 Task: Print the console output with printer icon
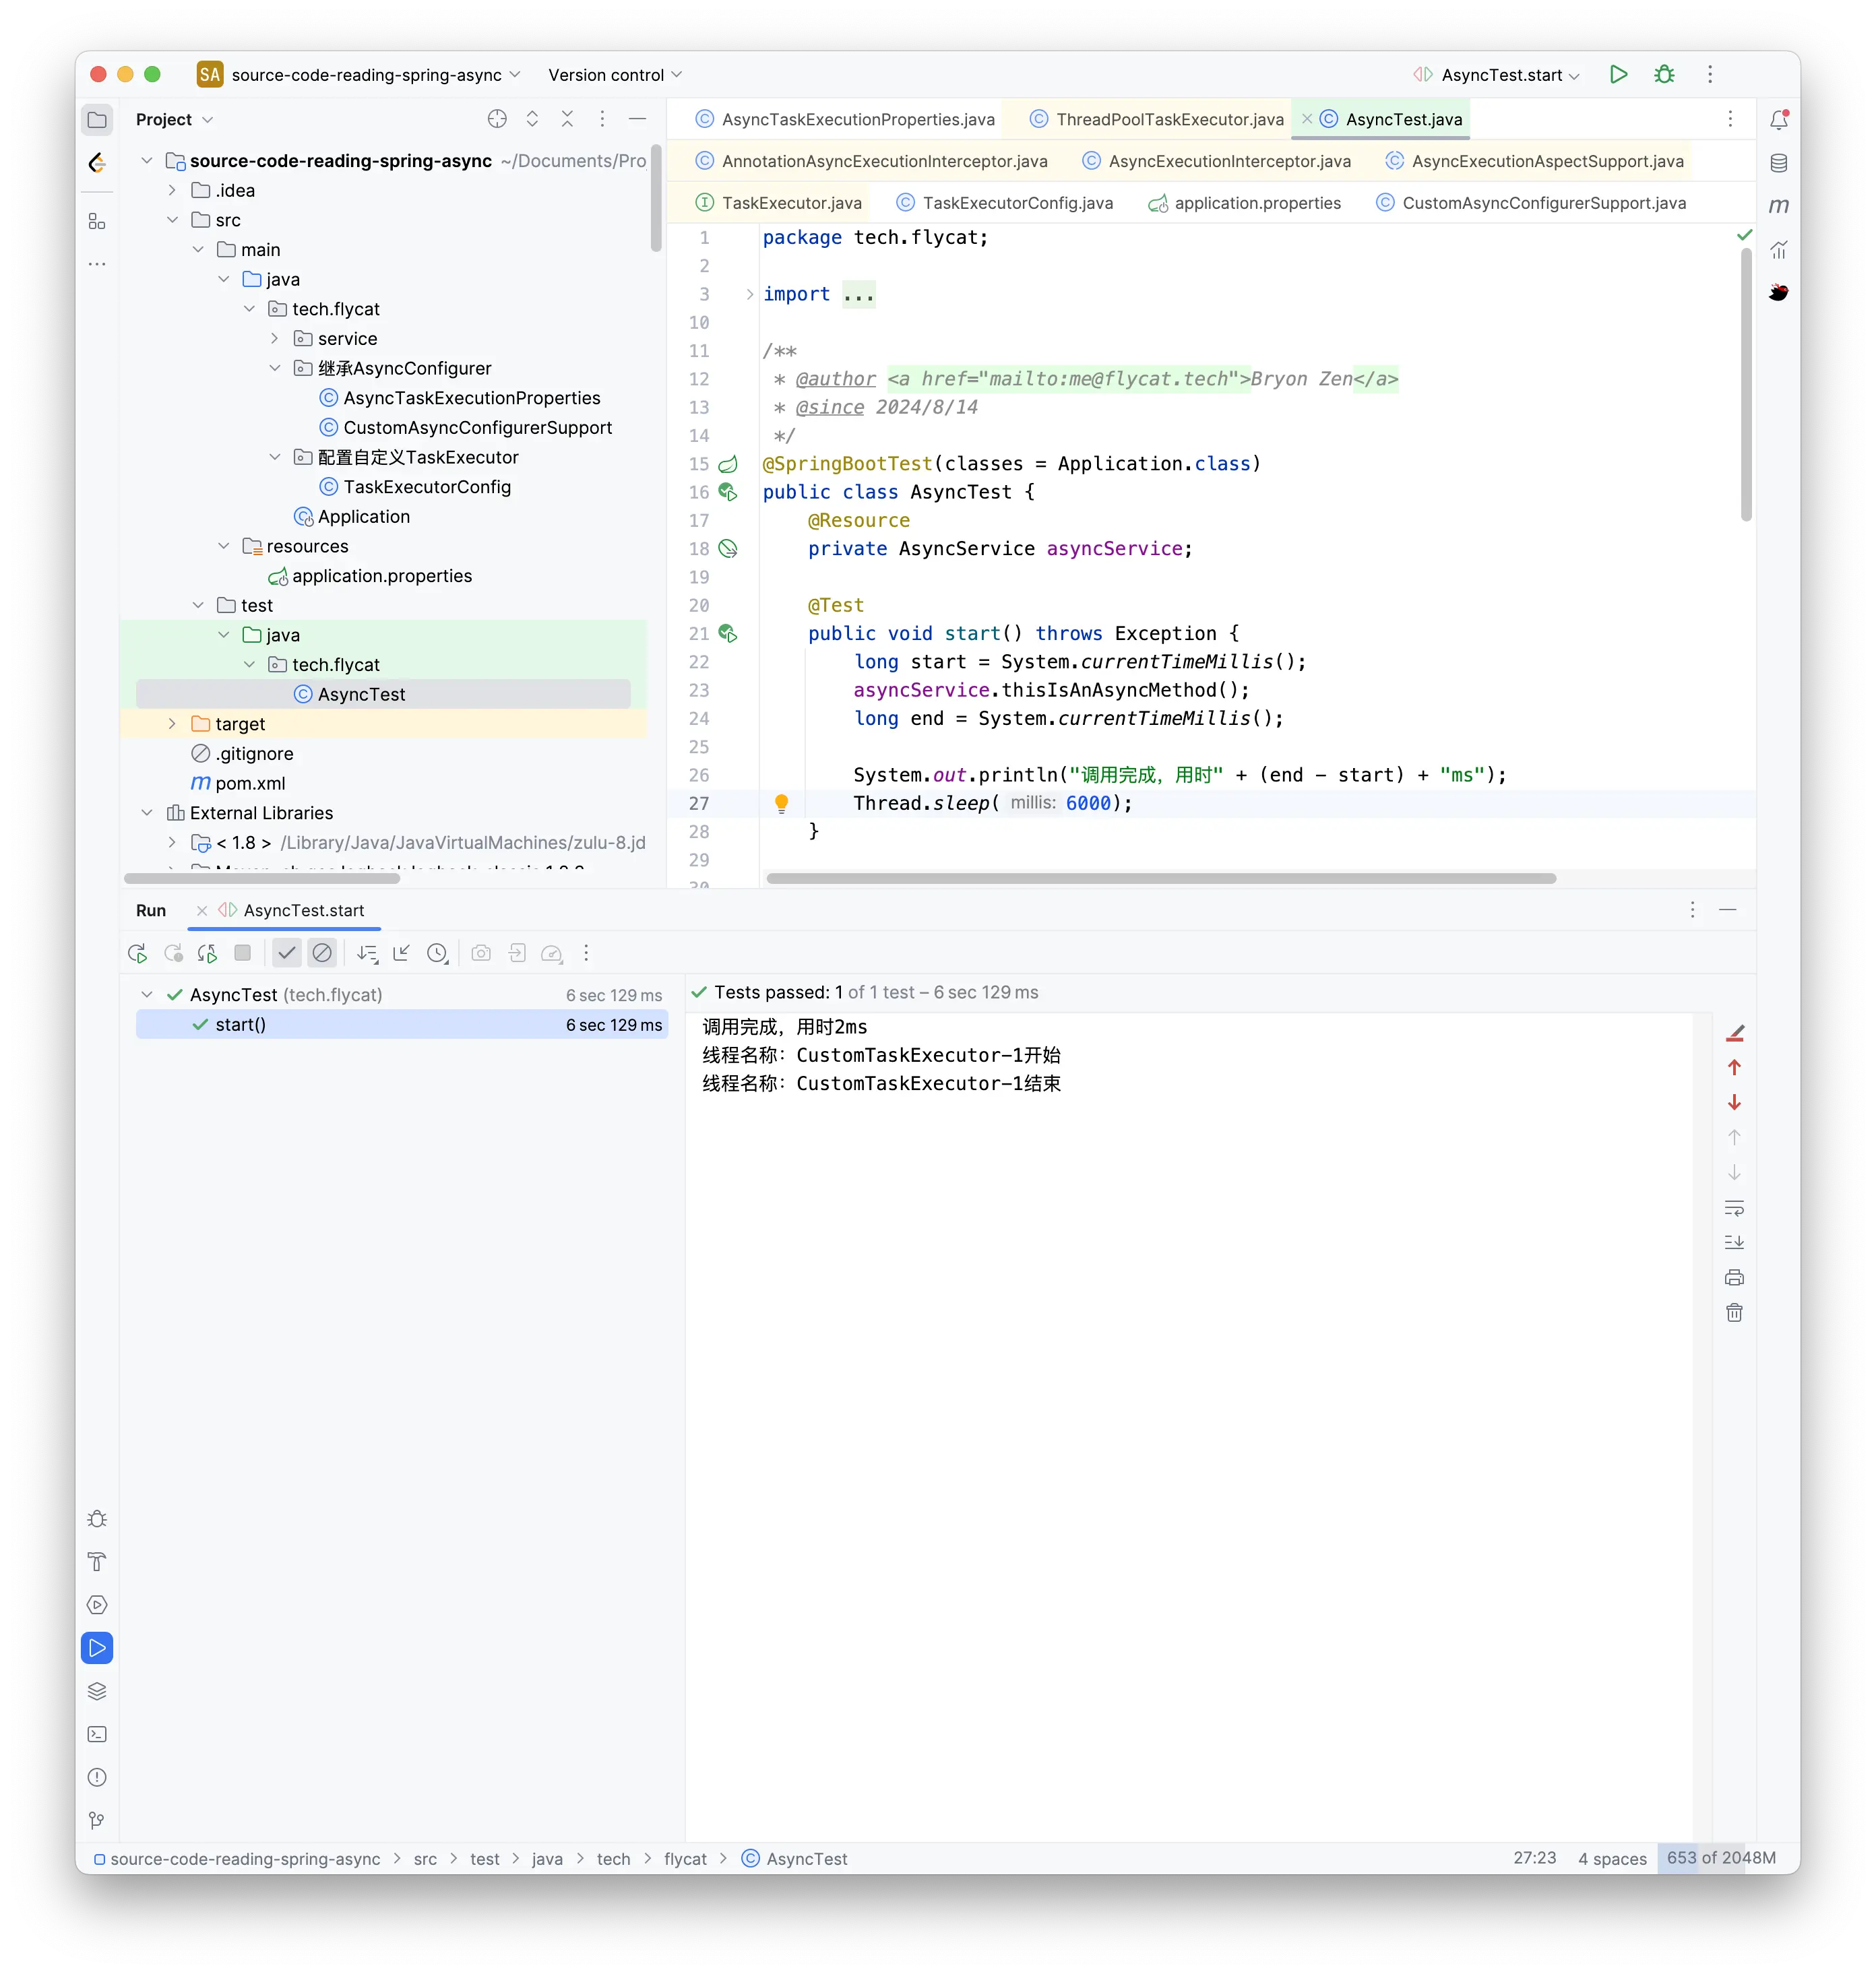(1734, 1277)
